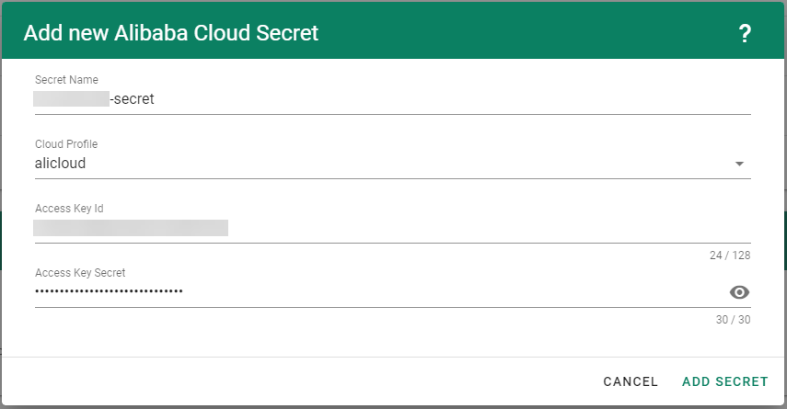
Task: Click the redacted prefix in Secret Name
Action: tap(71, 99)
